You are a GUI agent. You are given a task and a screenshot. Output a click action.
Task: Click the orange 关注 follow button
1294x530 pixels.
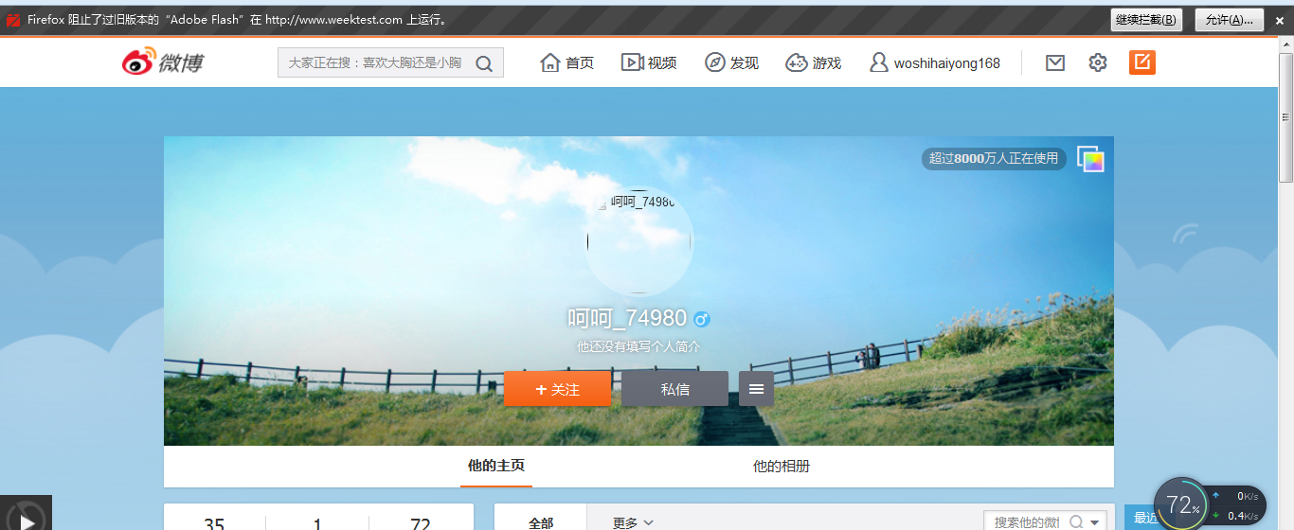pos(557,389)
